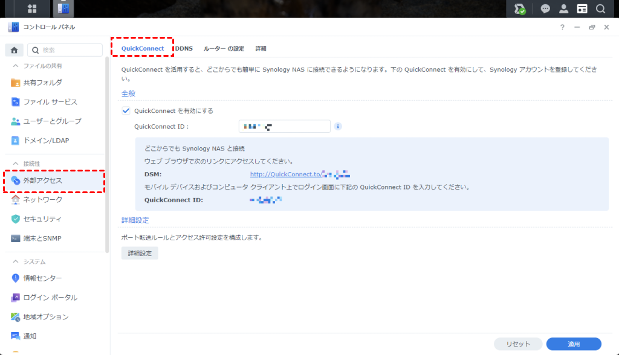Switch to the DDNS tab
619x355 pixels.
click(x=184, y=48)
